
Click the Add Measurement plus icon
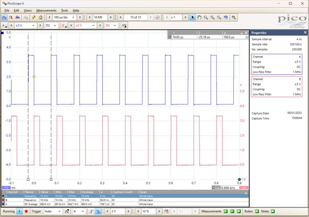(225, 211)
